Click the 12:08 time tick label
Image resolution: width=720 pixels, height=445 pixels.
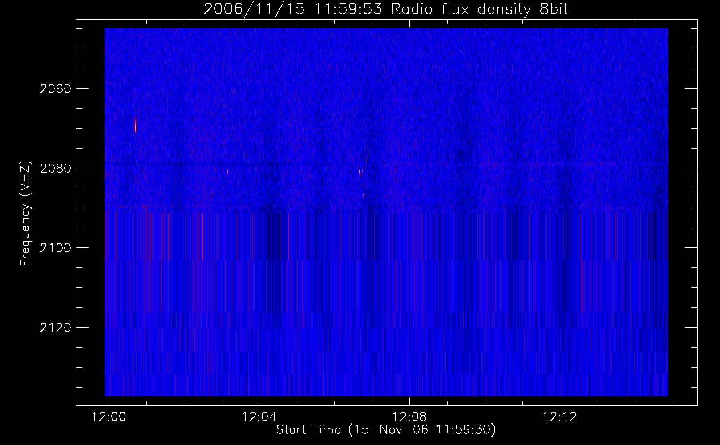[409, 417]
